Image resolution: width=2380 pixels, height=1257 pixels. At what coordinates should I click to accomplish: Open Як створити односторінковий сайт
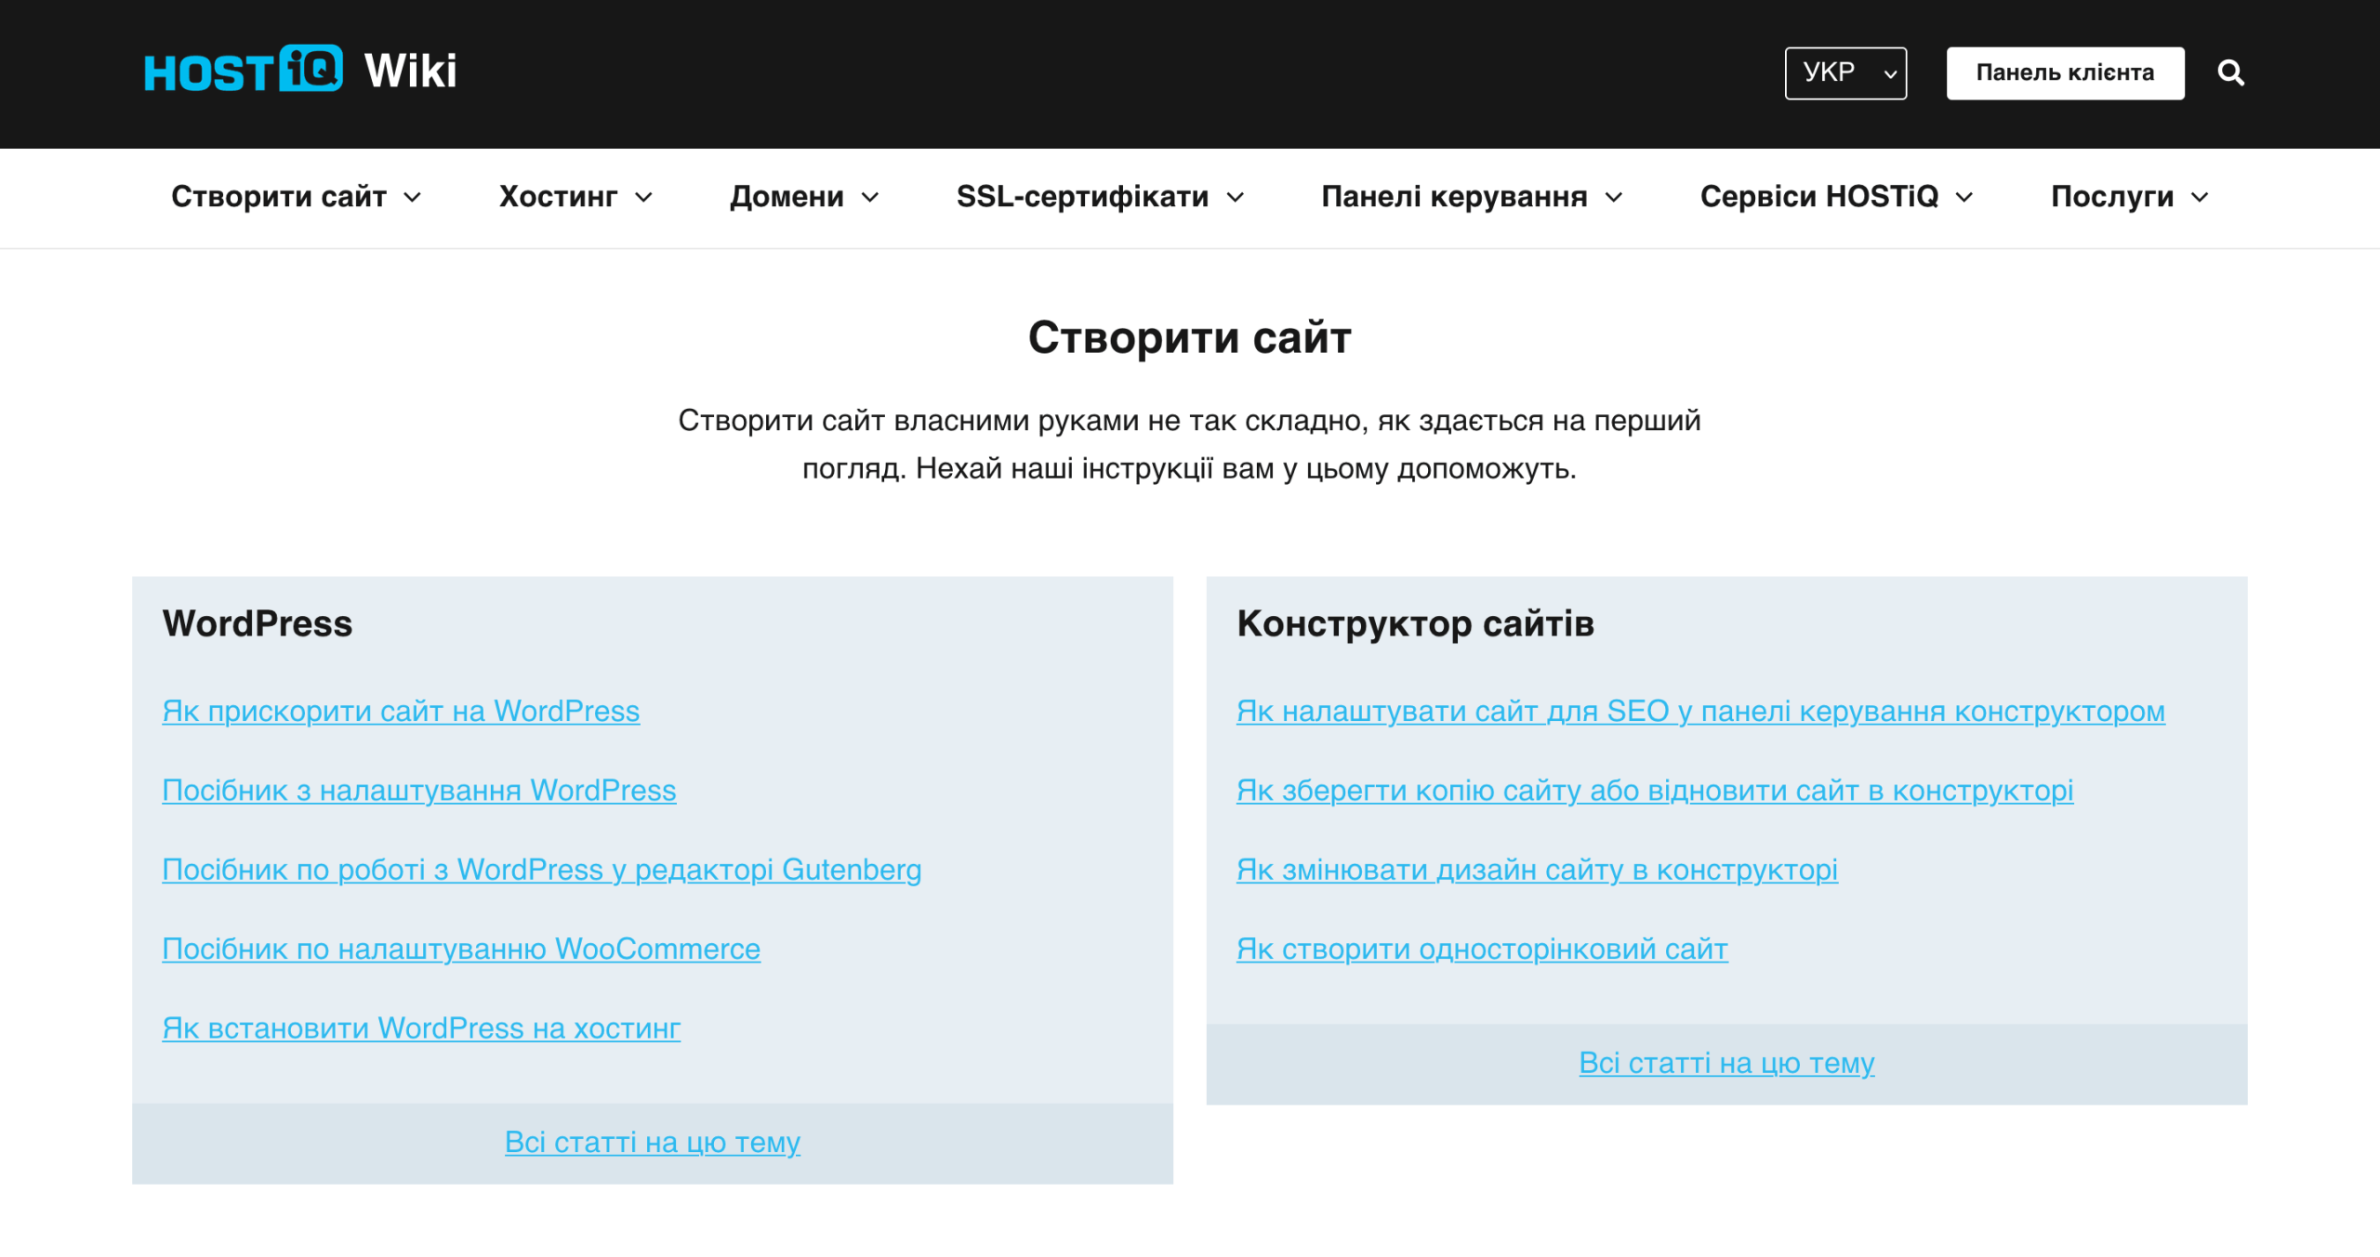click(x=1482, y=949)
